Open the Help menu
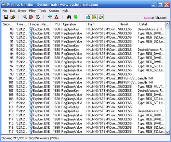The image size is (171, 142). point(65,11)
